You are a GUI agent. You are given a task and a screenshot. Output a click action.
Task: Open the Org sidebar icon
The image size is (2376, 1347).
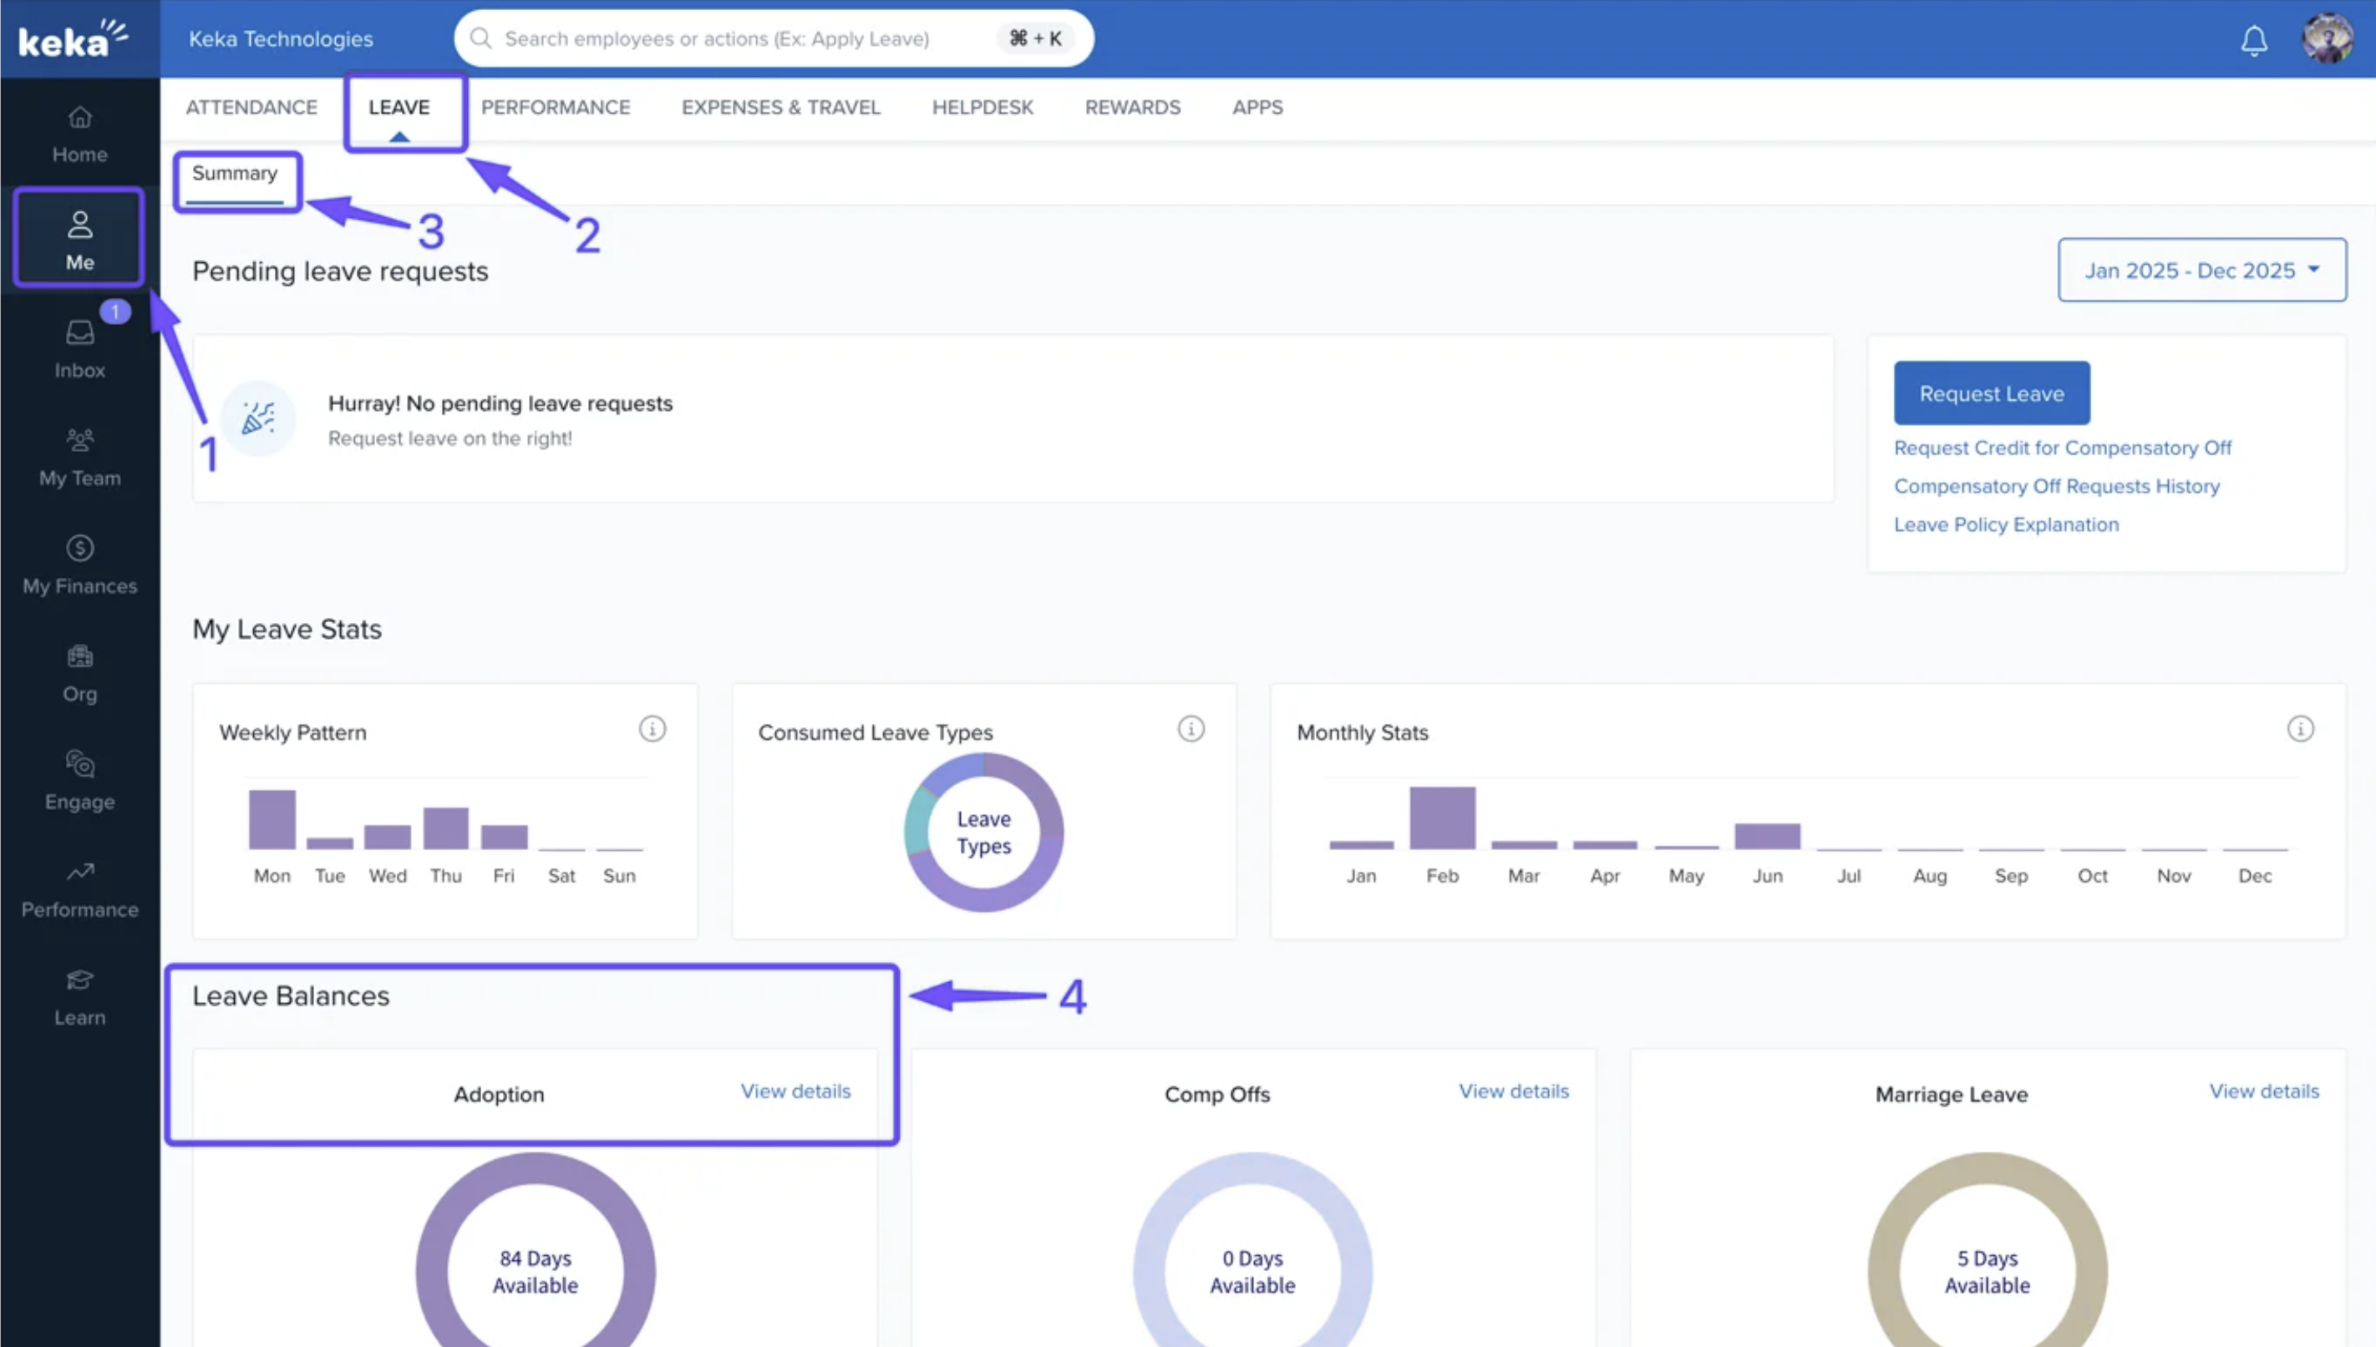(x=79, y=672)
